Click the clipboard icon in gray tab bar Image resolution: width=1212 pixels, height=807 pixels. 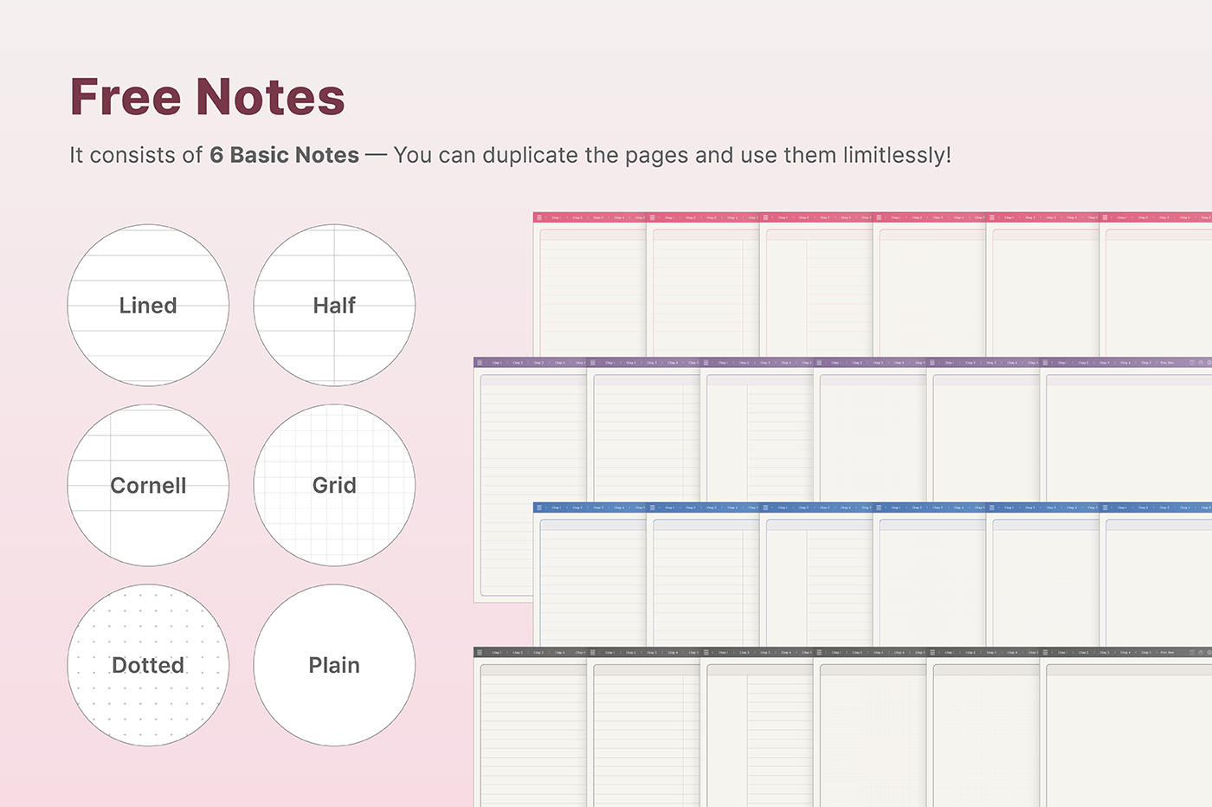click(1201, 653)
